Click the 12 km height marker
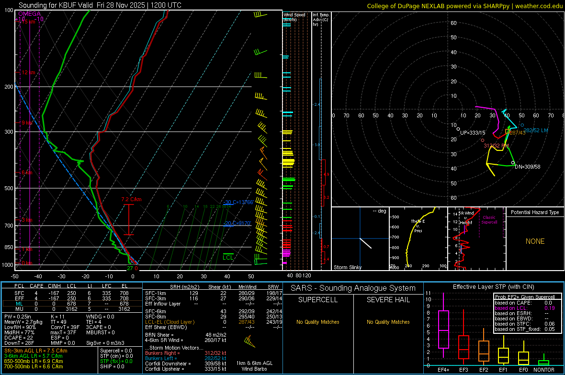This screenshot has height=375, width=565. (x=29, y=72)
